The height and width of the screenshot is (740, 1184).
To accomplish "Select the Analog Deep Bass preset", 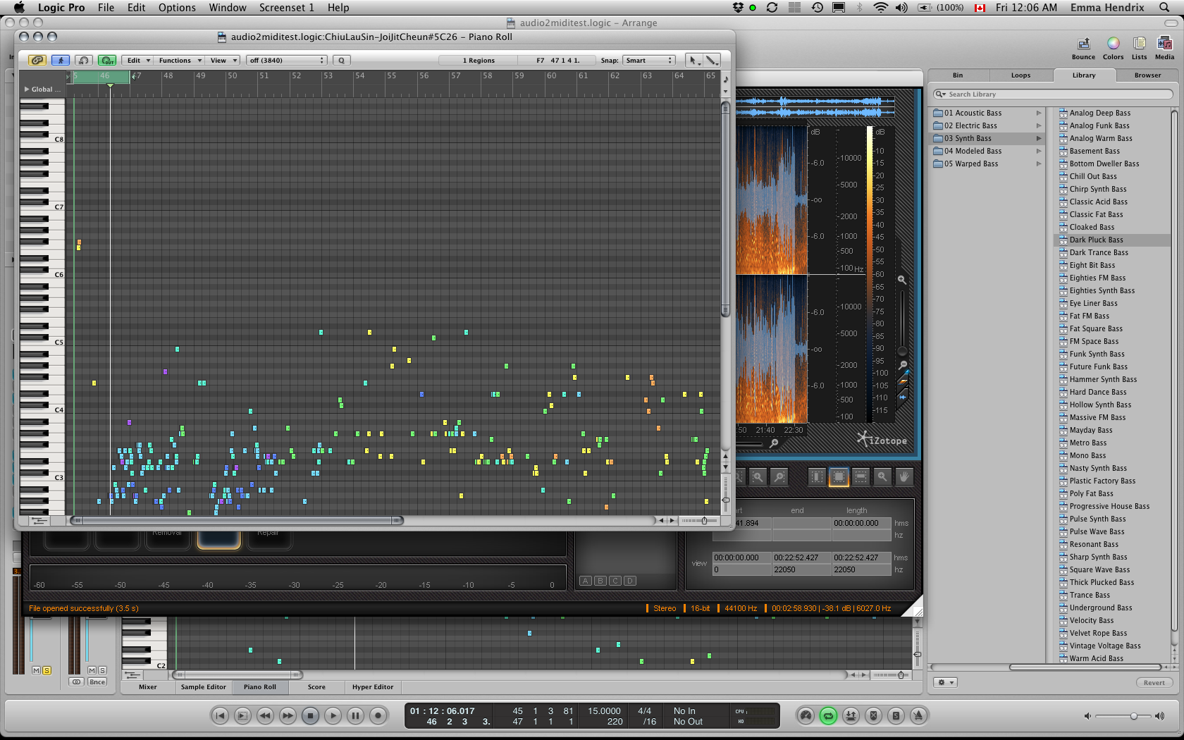I will tap(1099, 113).
